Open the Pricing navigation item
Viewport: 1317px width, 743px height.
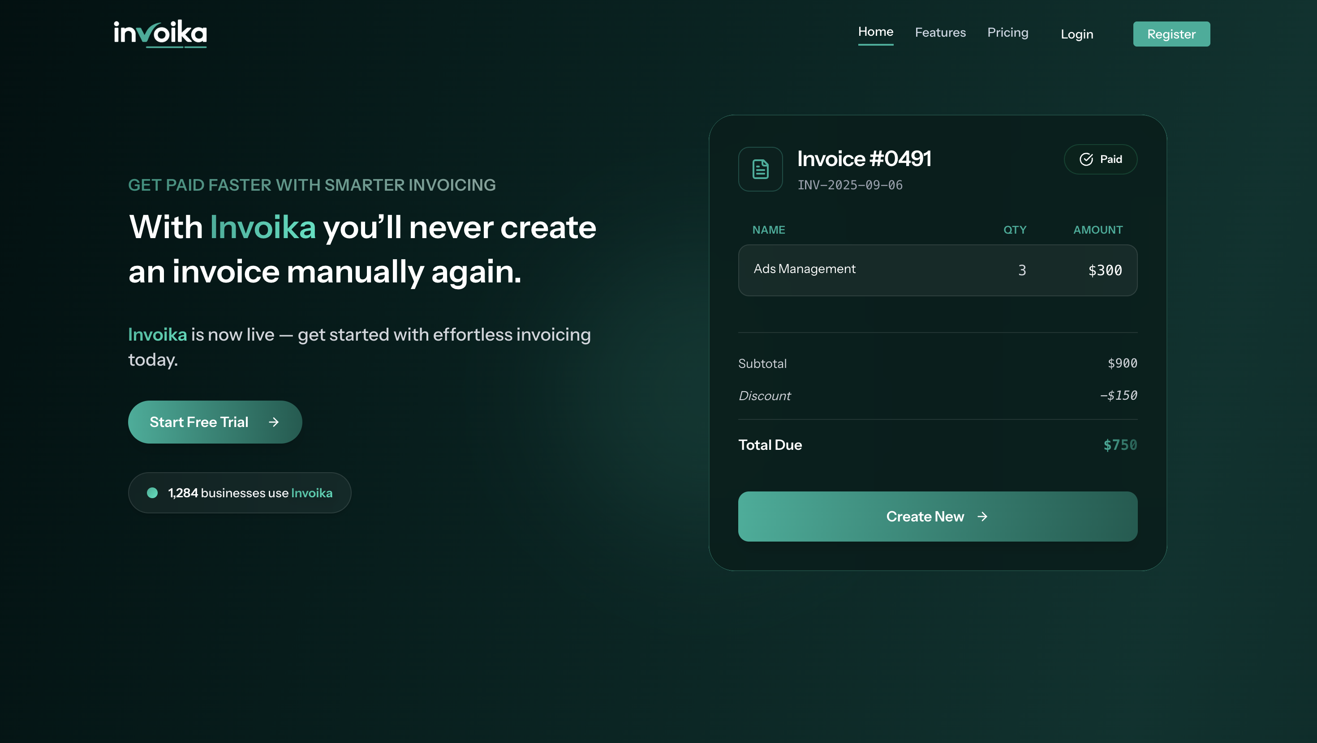click(1008, 32)
